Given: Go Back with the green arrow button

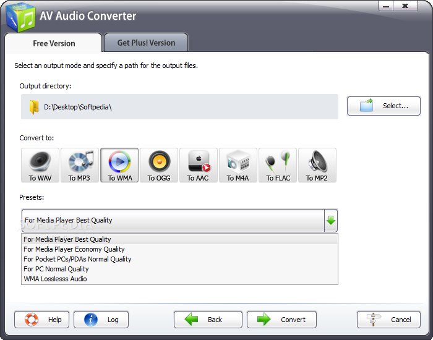Looking at the screenshot, I should tap(208, 320).
